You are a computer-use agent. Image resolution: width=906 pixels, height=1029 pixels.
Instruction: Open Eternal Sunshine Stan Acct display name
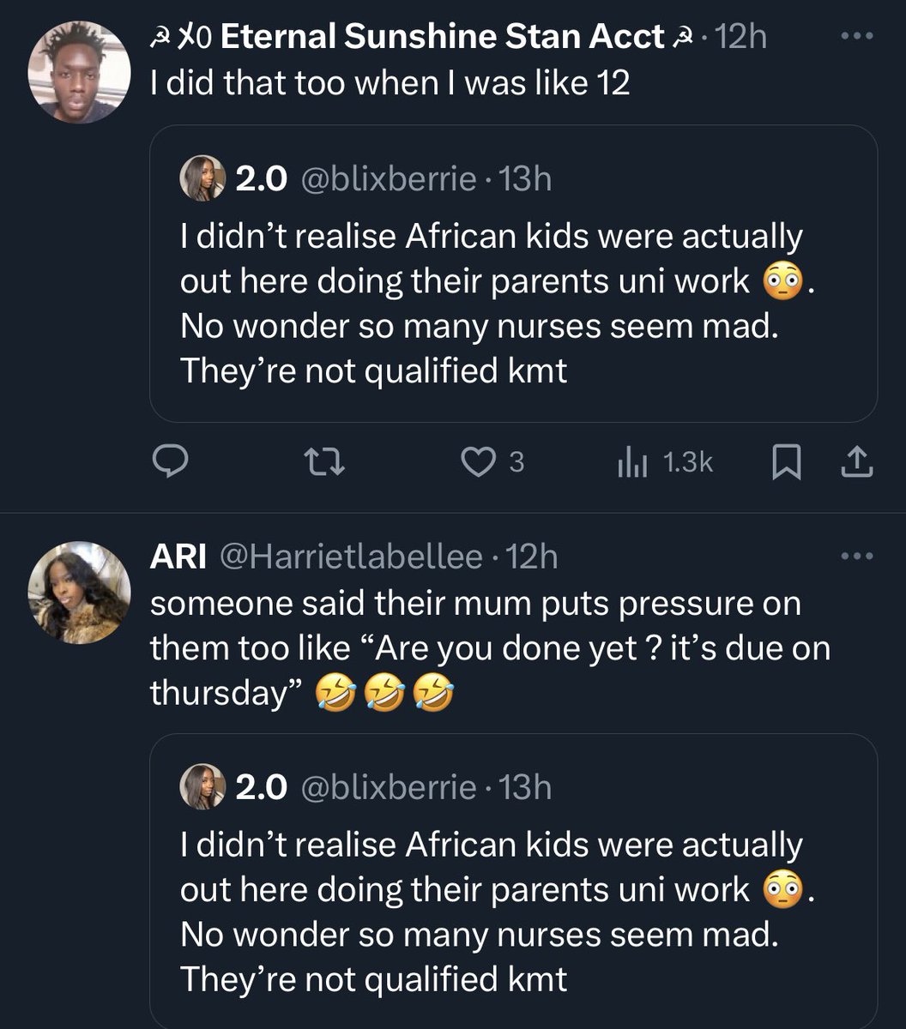(442, 37)
